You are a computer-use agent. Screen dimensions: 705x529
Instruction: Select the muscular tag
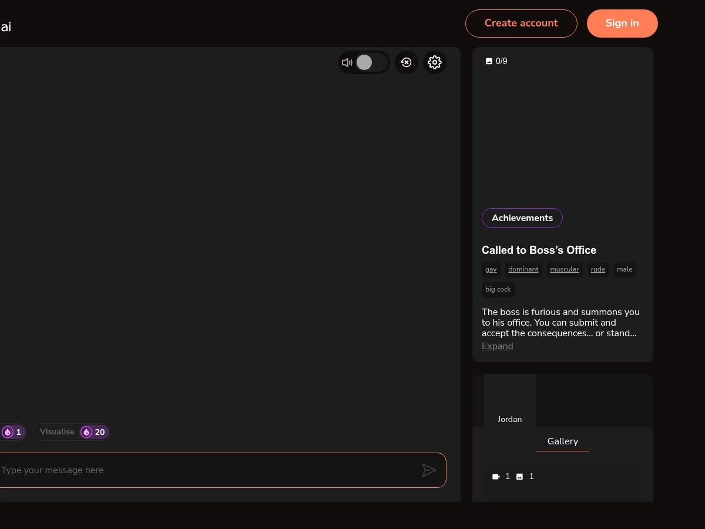pos(565,270)
